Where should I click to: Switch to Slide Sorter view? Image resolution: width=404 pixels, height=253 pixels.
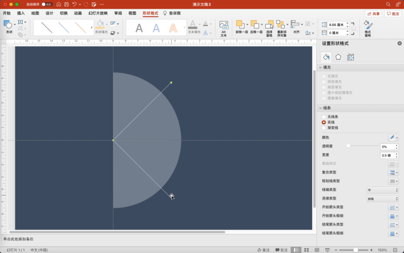click(x=306, y=250)
